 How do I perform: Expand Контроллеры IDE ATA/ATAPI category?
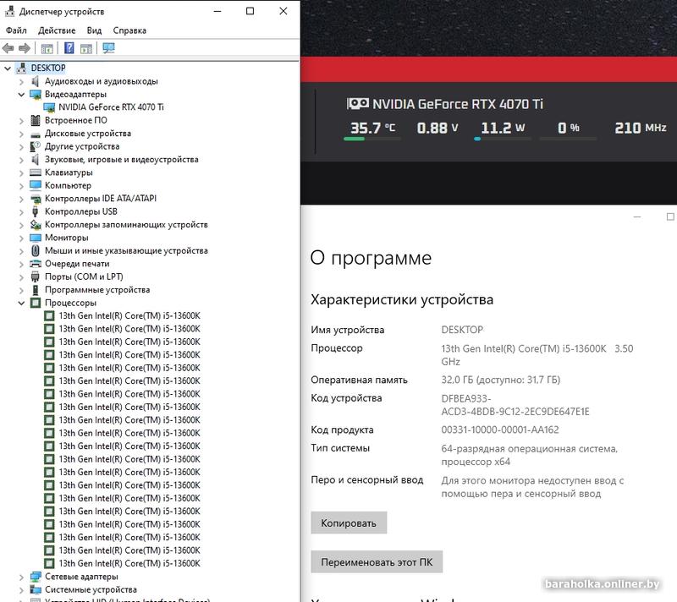(x=21, y=199)
